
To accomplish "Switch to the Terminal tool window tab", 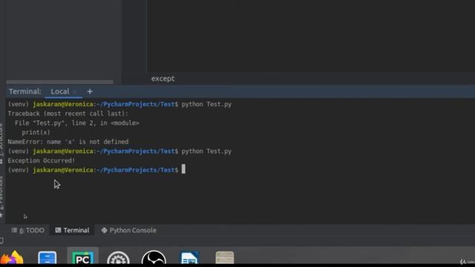I will tap(72, 231).
